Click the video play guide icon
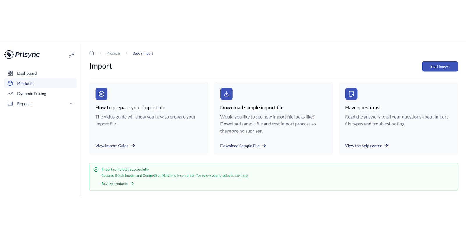 point(101,94)
